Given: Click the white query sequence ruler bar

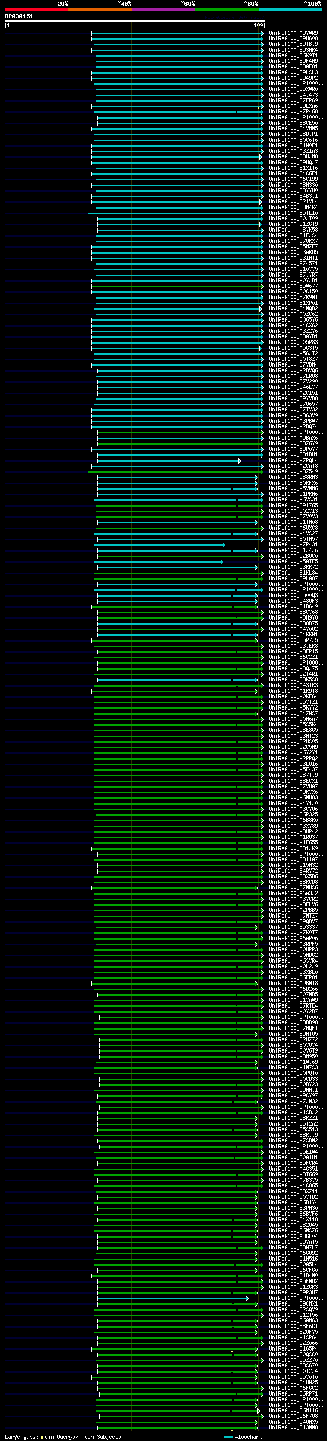Looking at the screenshot, I should [x=135, y=20].
